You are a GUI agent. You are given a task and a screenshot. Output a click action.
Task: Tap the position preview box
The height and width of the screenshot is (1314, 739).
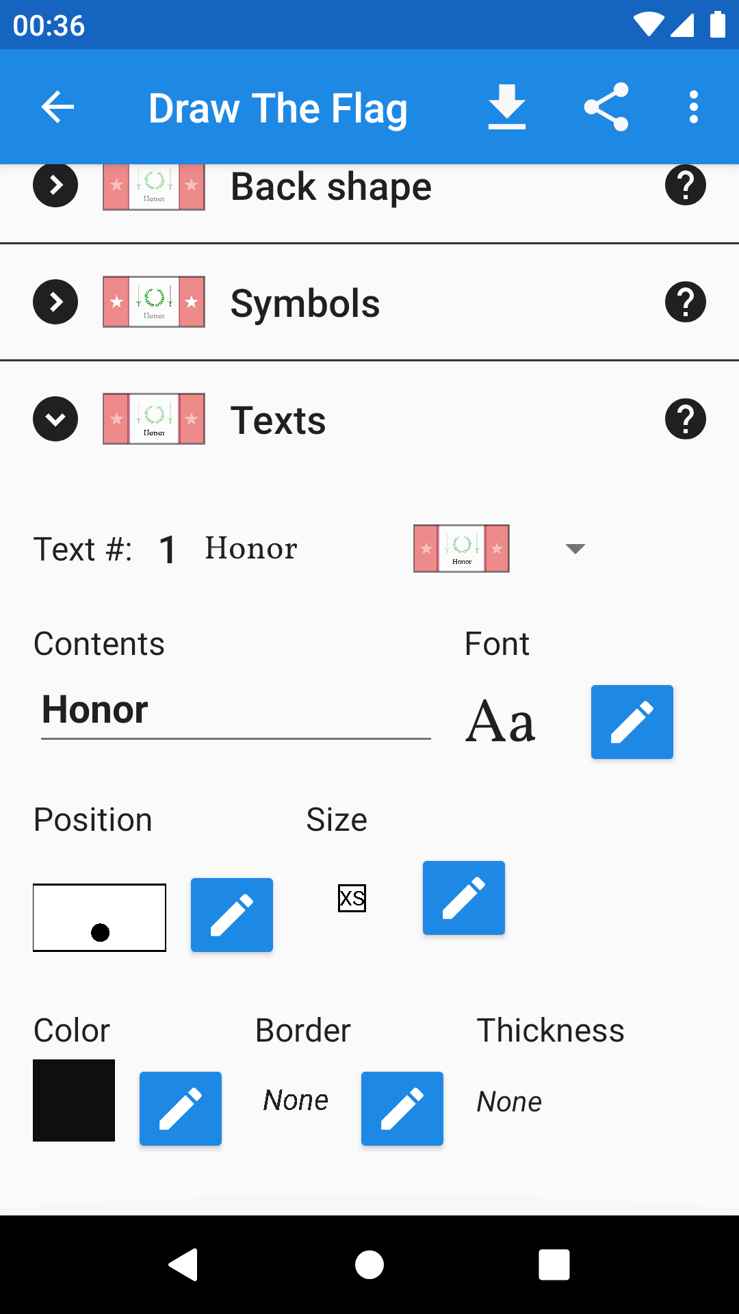click(x=100, y=918)
